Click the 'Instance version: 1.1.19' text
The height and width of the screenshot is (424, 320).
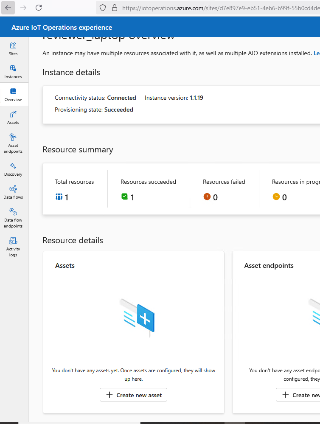174,98
